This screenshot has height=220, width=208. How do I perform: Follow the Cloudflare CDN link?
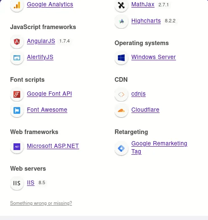[145, 110]
